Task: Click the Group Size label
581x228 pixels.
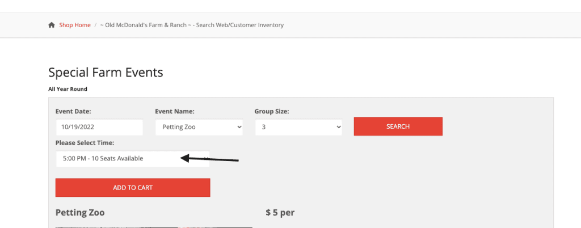Action: click(272, 111)
